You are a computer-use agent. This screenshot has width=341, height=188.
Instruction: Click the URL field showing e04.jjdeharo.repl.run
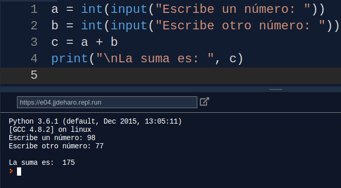[107, 102]
